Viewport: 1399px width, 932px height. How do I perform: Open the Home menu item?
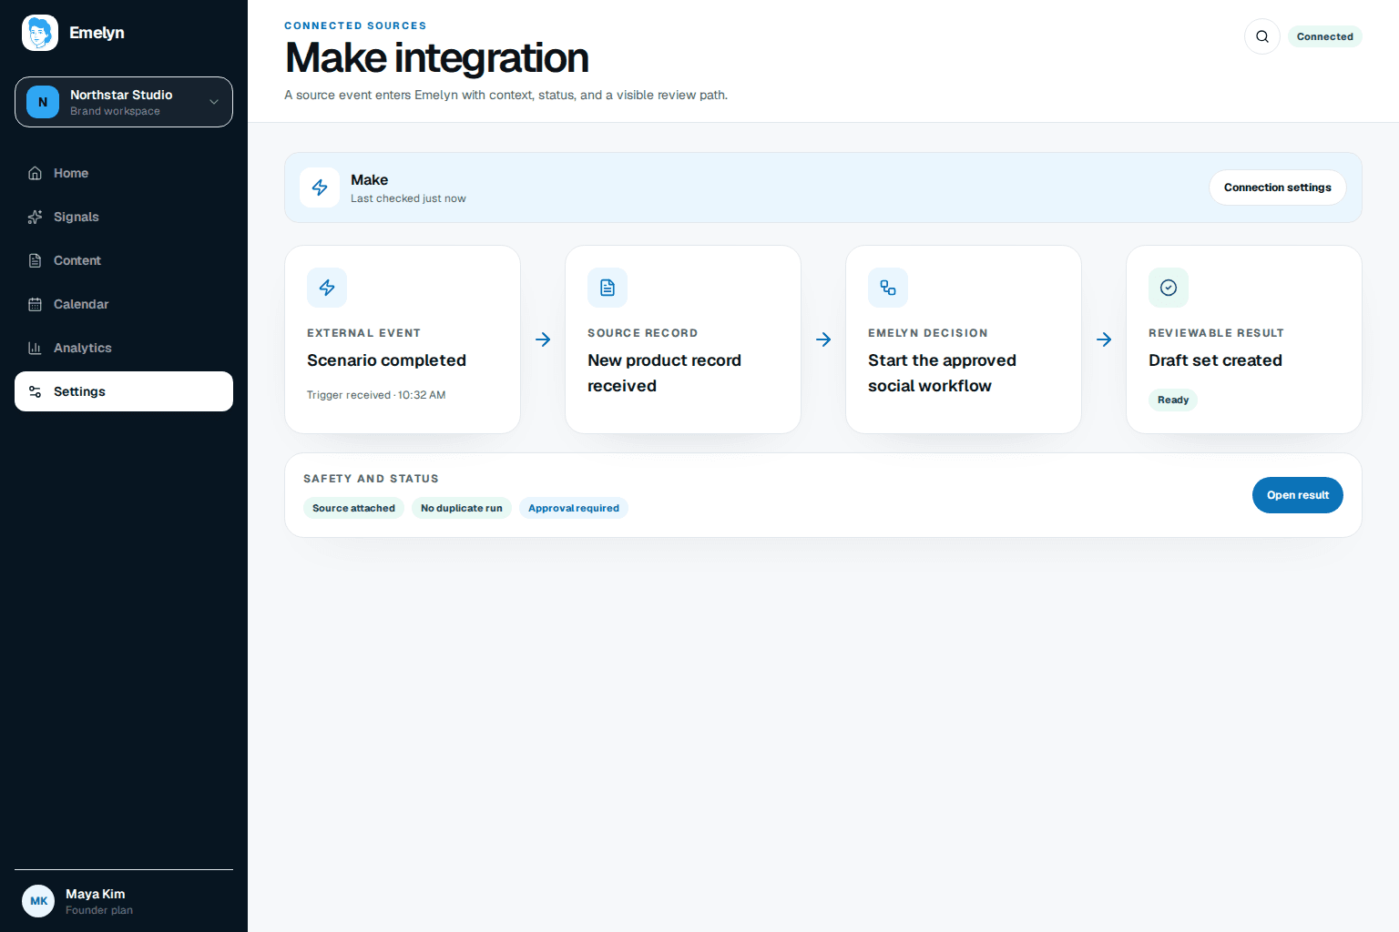(124, 173)
